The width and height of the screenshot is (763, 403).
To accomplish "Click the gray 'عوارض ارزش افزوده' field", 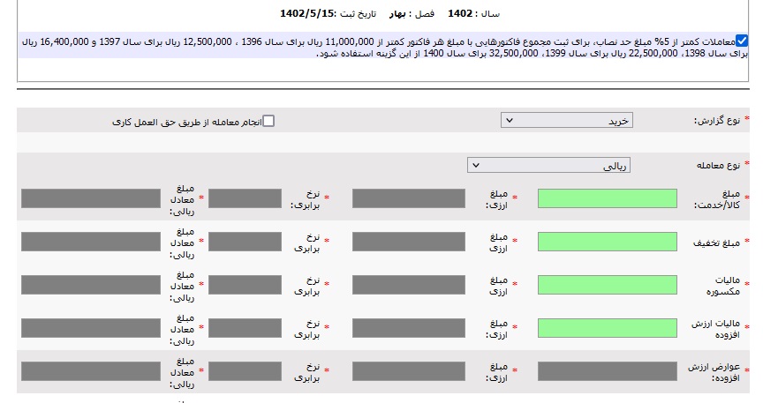I will click(607, 370).
